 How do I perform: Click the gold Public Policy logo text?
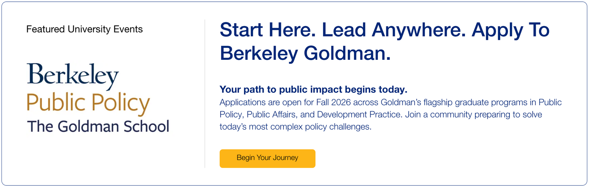[88, 103]
